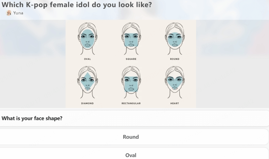
Task: Click the ROUND caption in the chart
Action: pyautogui.click(x=175, y=59)
